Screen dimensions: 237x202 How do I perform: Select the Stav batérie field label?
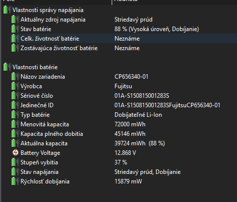[36, 29]
